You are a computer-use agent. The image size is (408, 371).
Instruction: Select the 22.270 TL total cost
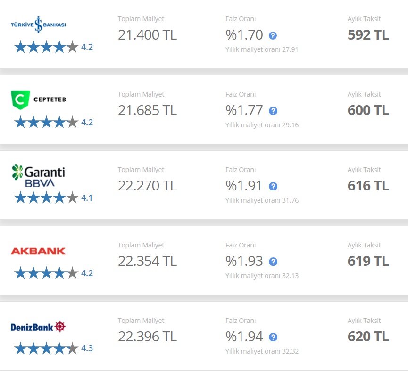point(147,186)
